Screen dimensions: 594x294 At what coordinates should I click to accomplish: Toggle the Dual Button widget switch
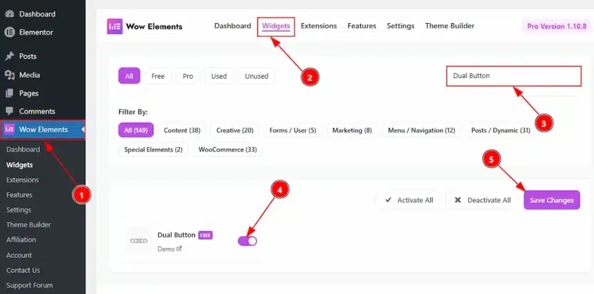click(x=247, y=241)
